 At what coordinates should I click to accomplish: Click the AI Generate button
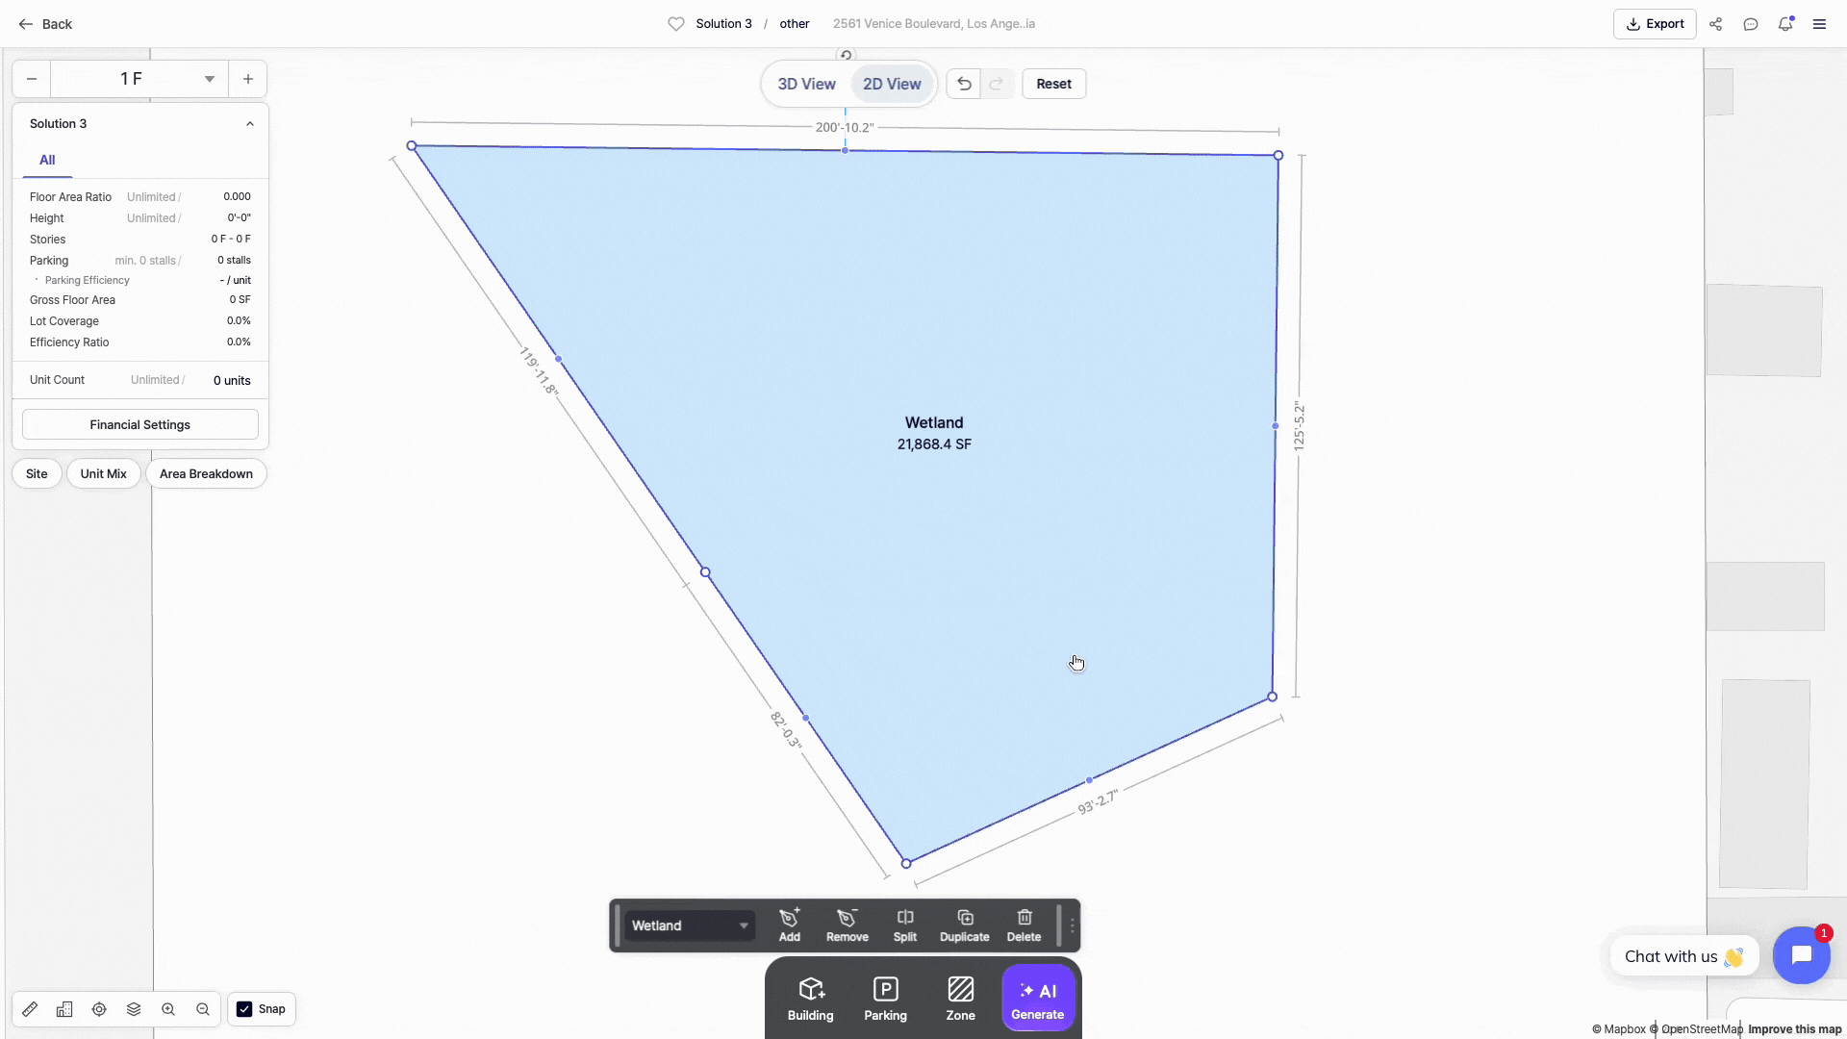pos(1037,999)
